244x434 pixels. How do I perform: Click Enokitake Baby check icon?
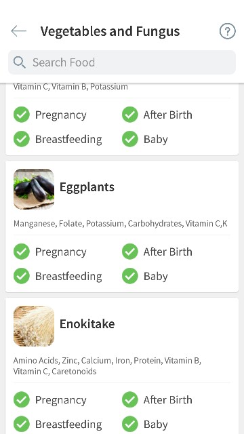pos(129,424)
